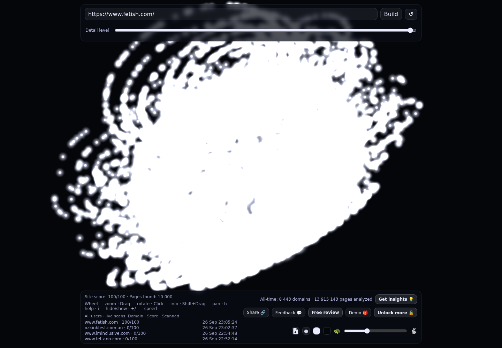
Task: Click the 26 Sep 23:05:24 timestamp
Action: tap(220, 322)
